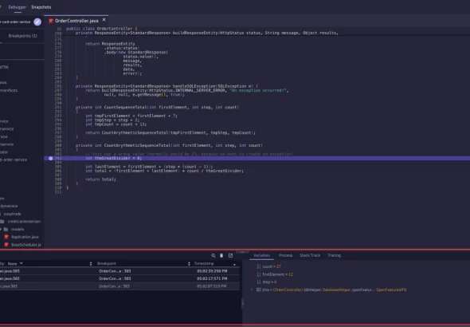
Task: Click the Java file icon on the OrderController.java tab
Action: [x=51, y=21]
